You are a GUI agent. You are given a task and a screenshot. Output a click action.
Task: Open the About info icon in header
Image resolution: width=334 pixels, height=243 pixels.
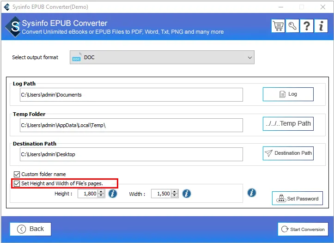pyautogui.click(x=321, y=26)
